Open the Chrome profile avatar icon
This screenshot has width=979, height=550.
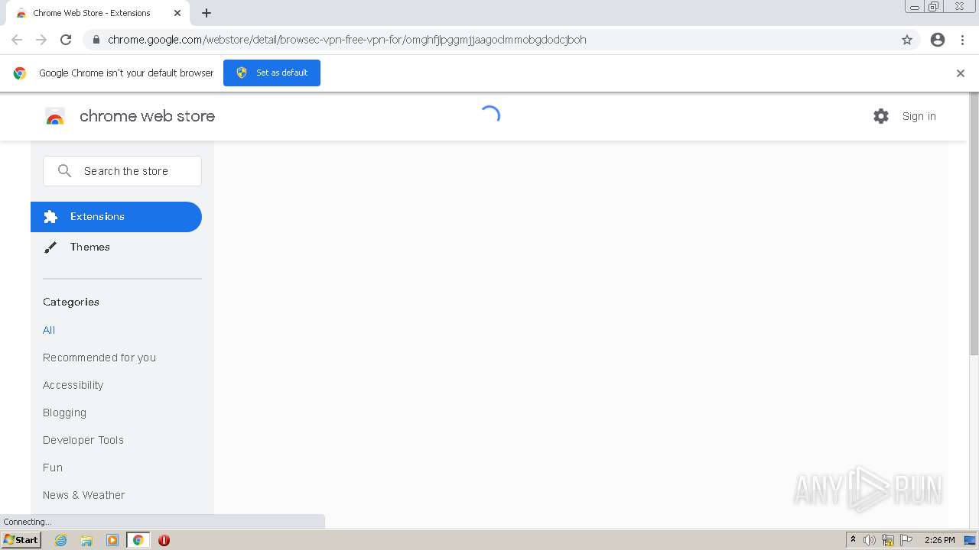point(938,40)
